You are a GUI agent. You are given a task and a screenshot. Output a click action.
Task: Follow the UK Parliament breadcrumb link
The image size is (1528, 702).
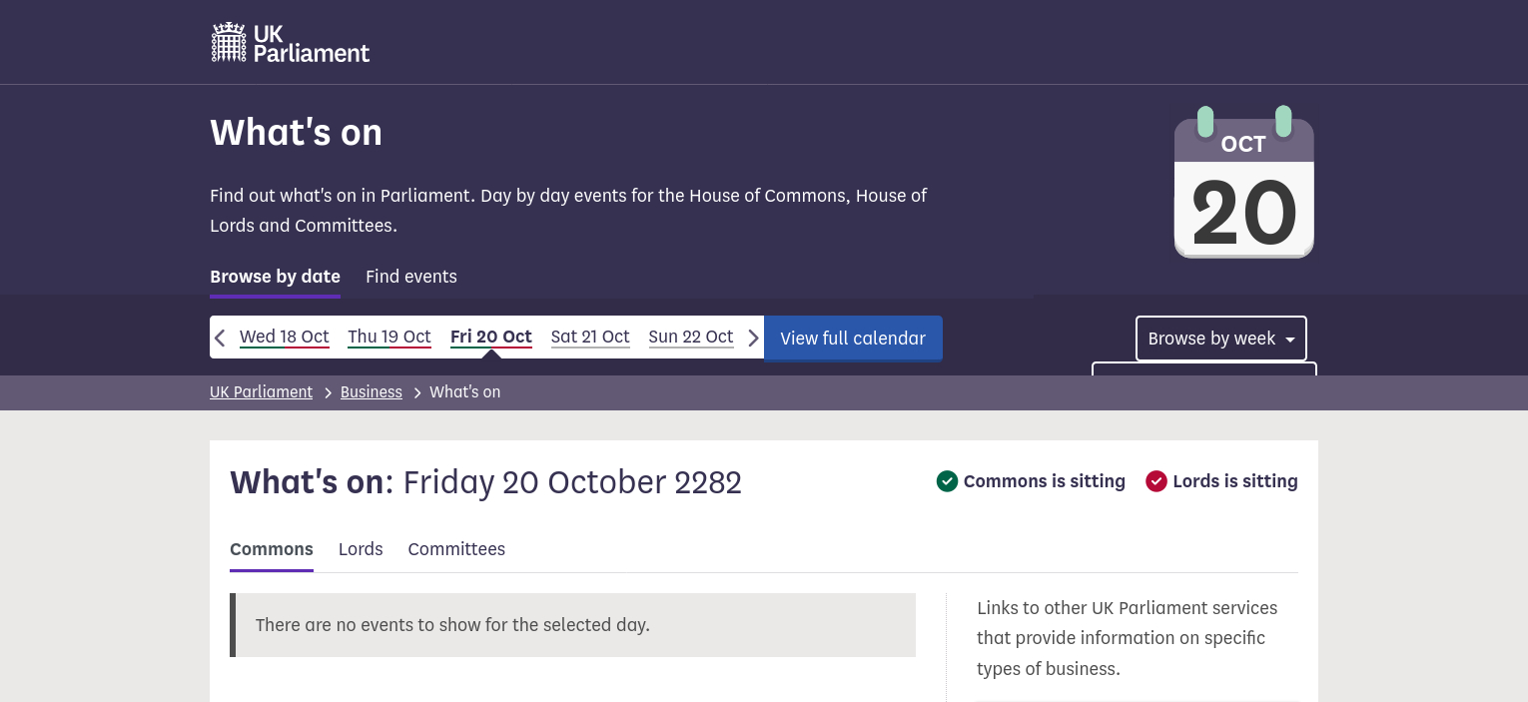[261, 392]
